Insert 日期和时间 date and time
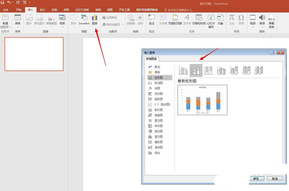 click(199, 20)
